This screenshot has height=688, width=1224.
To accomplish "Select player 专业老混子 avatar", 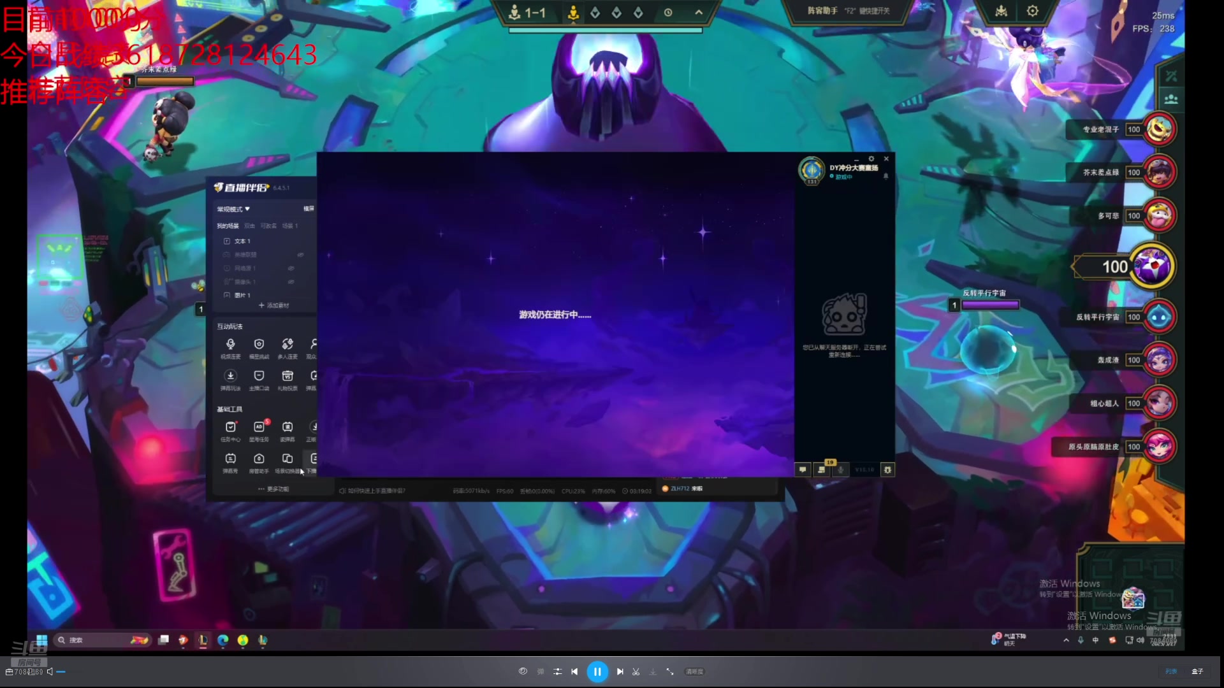I will tap(1160, 129).
